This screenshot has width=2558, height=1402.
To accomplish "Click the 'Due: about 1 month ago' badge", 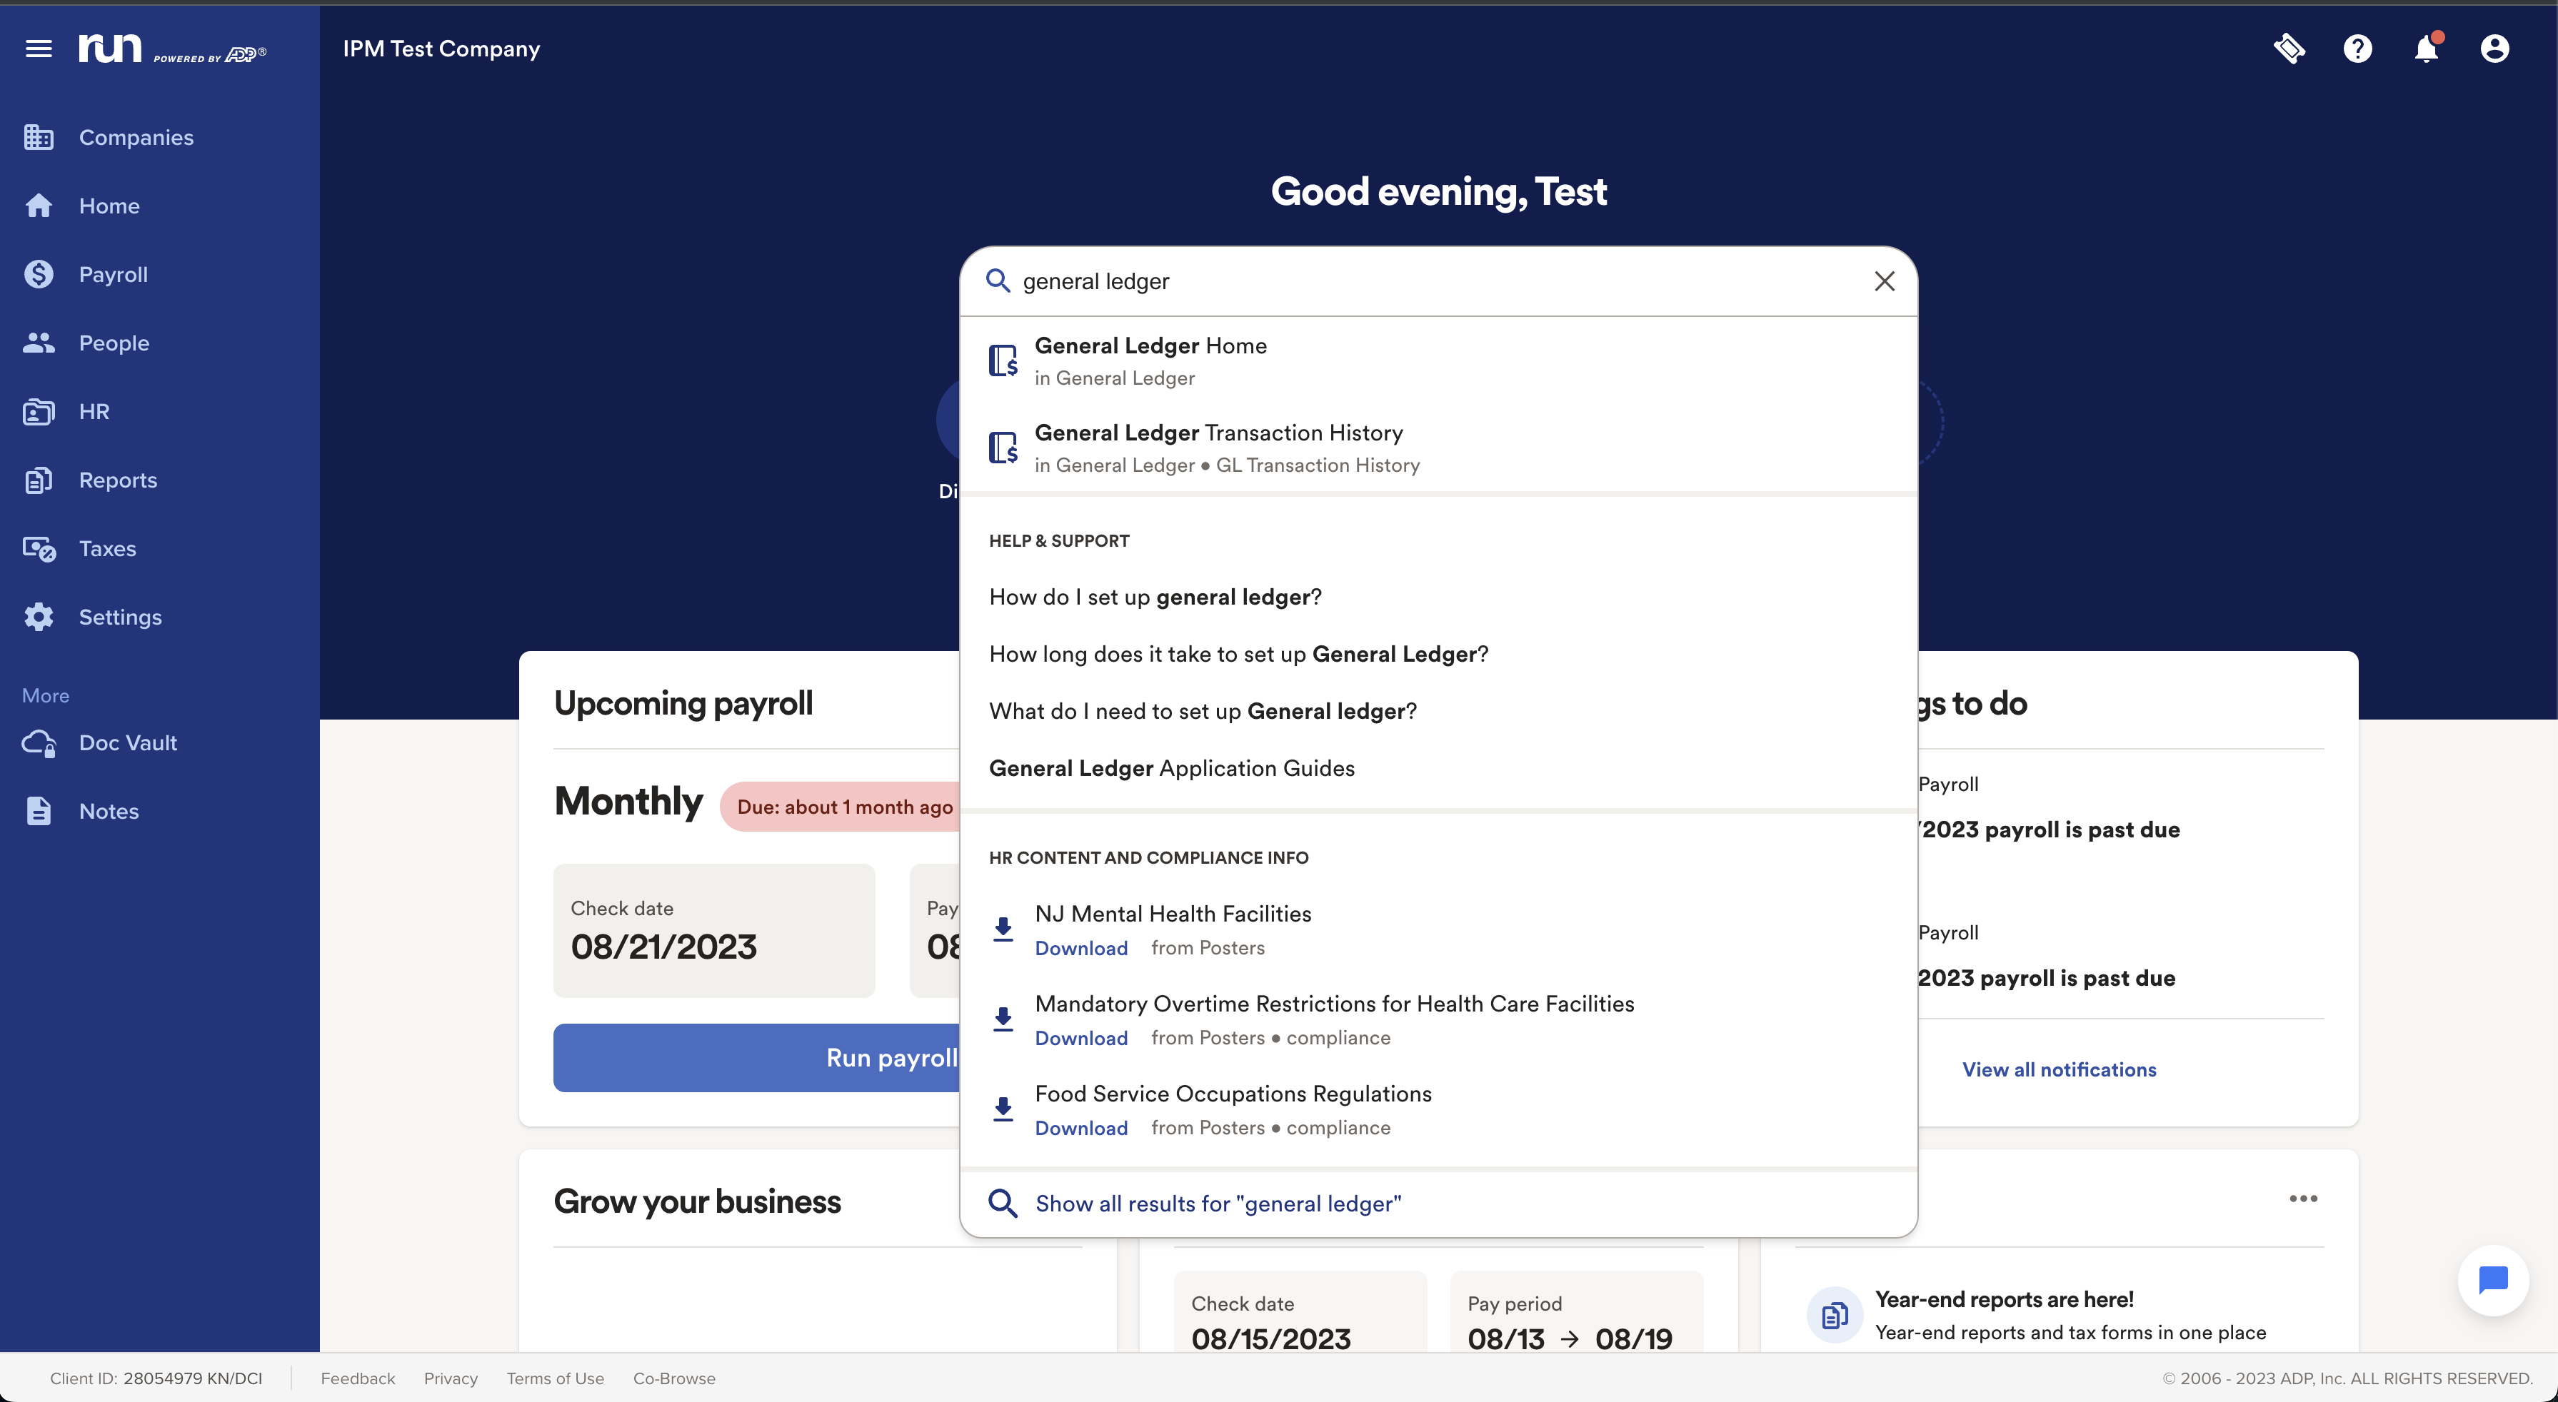I will click(x=840, y=806).
